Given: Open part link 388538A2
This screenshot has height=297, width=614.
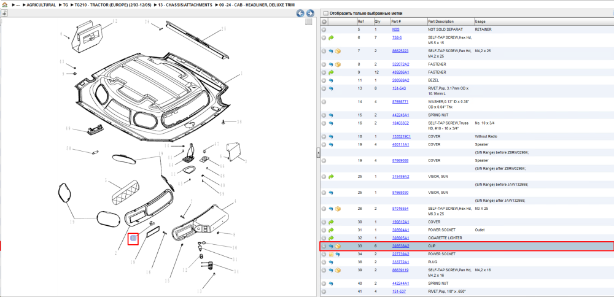Looking at the screenshot, I should [x=400, y=246].
